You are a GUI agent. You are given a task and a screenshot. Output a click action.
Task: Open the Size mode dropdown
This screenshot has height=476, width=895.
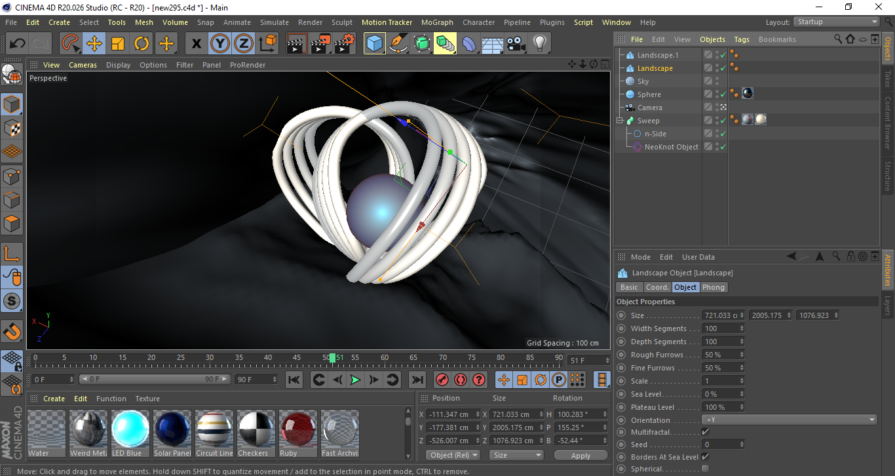tap(517, 455)
